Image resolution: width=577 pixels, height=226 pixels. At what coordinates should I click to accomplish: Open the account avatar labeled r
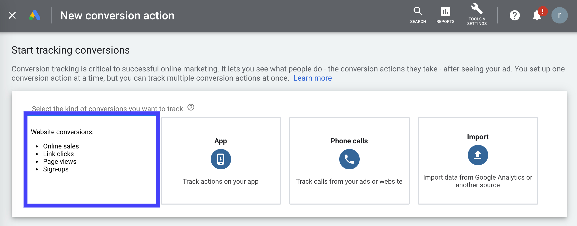(x=559, y=16)
